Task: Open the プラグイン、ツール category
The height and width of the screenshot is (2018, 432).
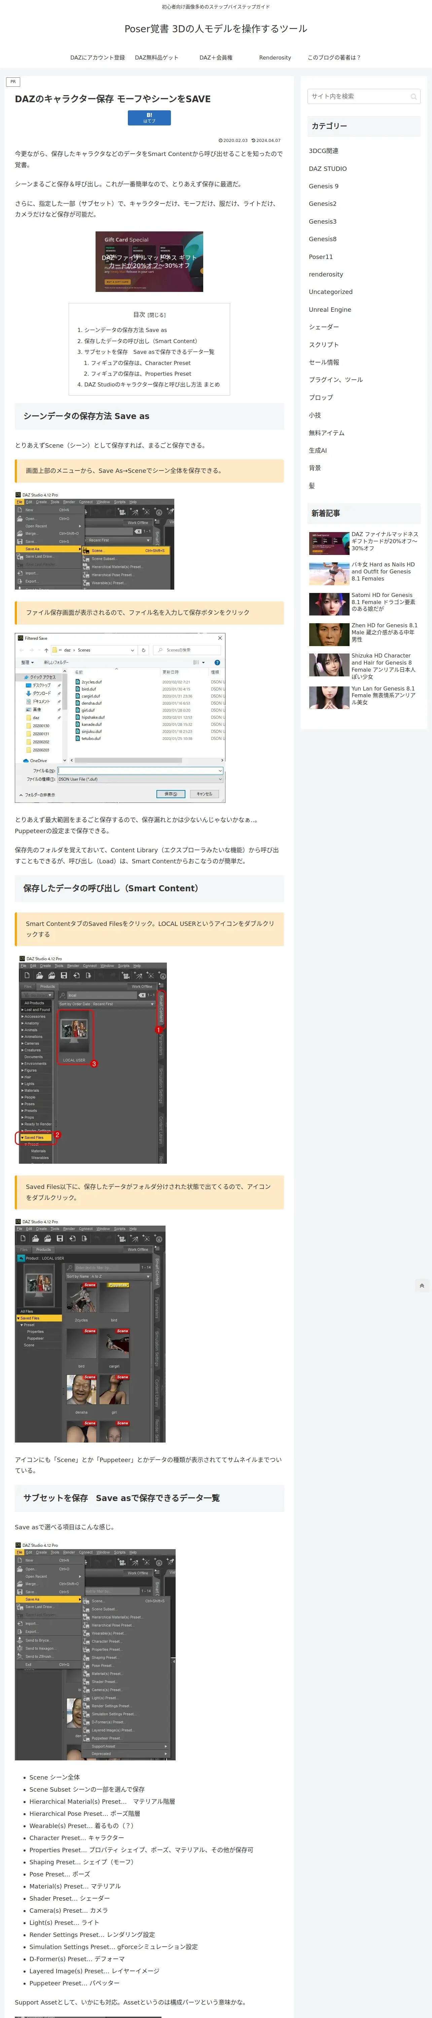Action: [x=335, y=380]
